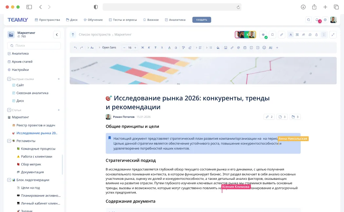Viewport: 344px width, 212px height.
Task: Open the Сквозная аналитика quick link
Action: tap(30, 93)
